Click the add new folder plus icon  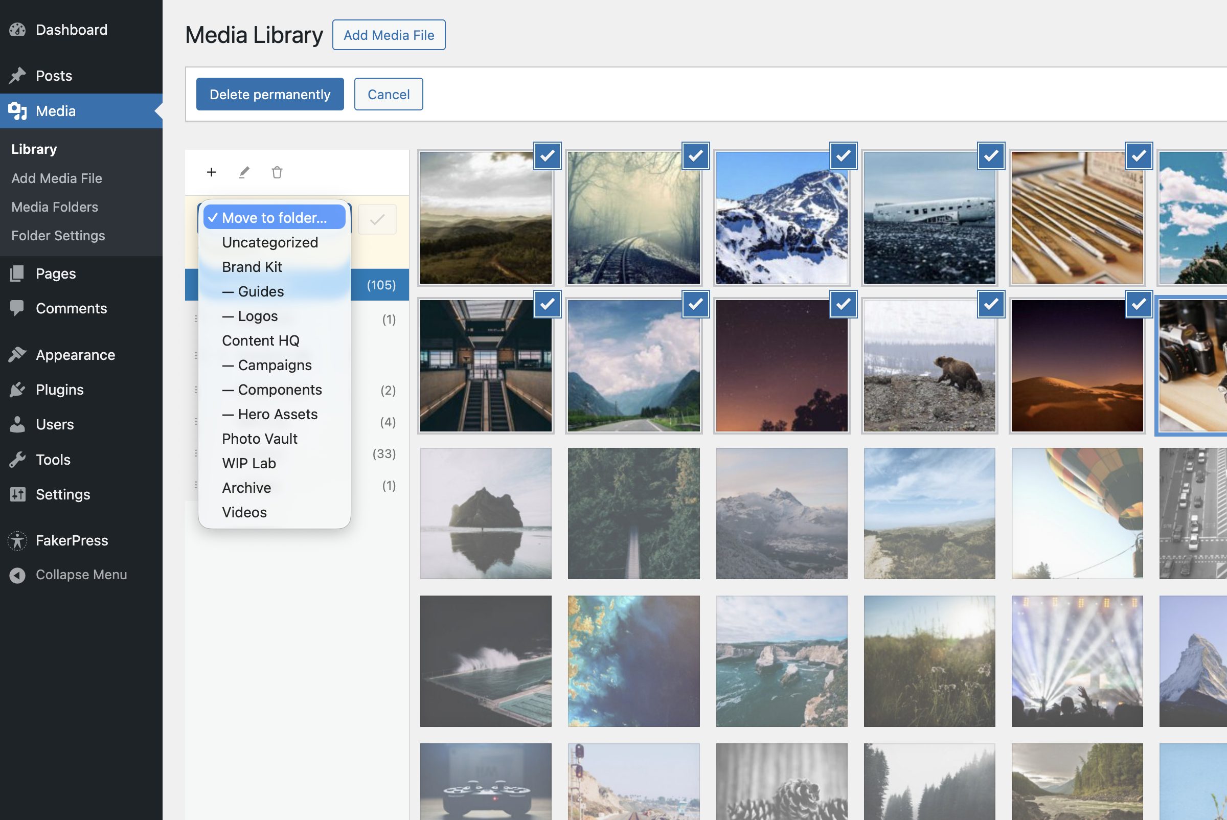211,172
